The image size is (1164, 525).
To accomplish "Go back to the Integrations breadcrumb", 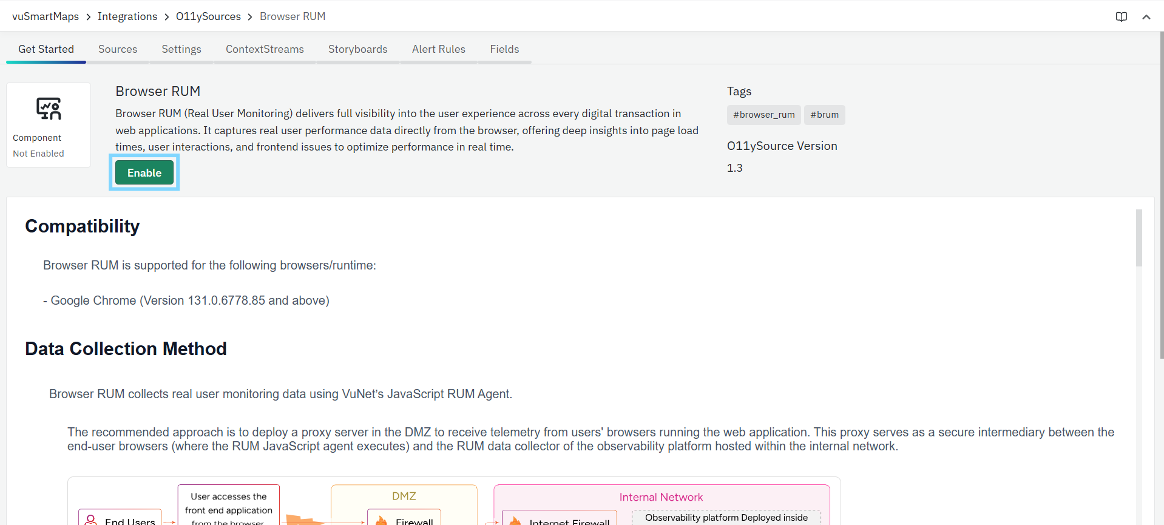I will point(127,16).
